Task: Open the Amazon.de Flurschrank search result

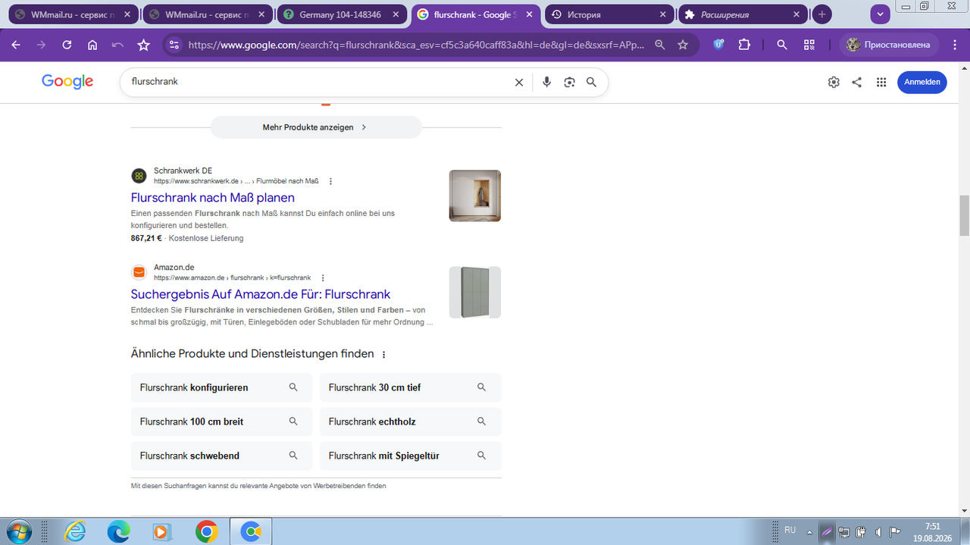Action: tap(261, 294)
